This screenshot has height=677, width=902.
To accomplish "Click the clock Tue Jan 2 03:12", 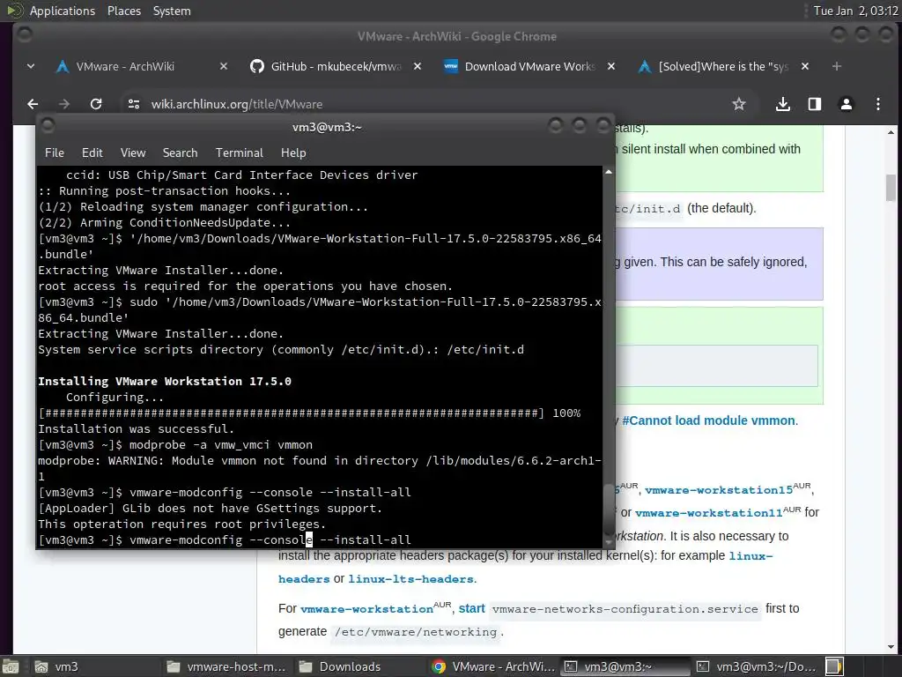I will coord(855,11).
